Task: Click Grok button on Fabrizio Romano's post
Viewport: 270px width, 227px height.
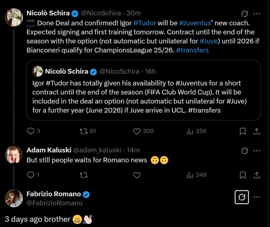Action: coord(242,197)
